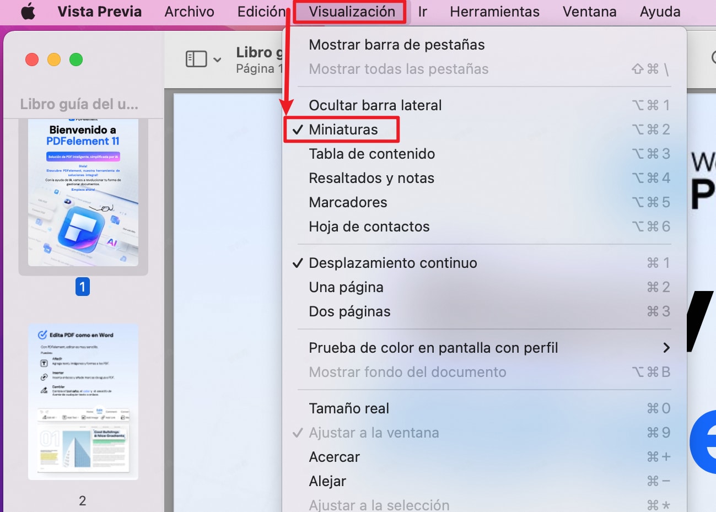Select Tabla de contenido view
This screenshot has height=512, width=716.
click(x=371, y=154)
